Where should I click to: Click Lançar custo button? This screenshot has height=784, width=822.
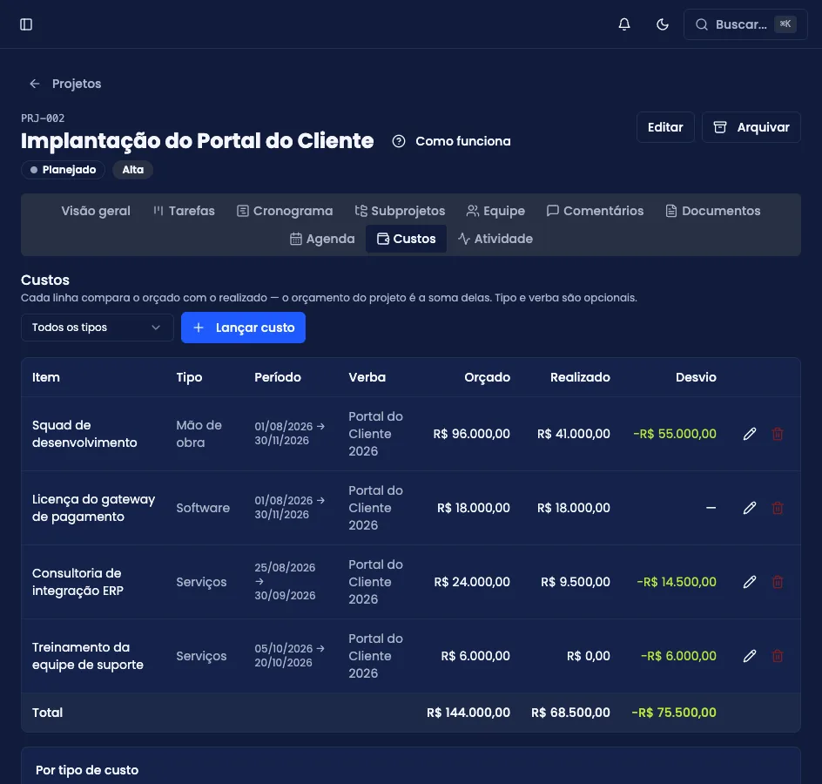click(x=243, y=328)
